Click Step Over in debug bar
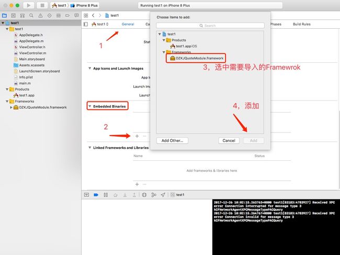 click(x=116, y=195)
